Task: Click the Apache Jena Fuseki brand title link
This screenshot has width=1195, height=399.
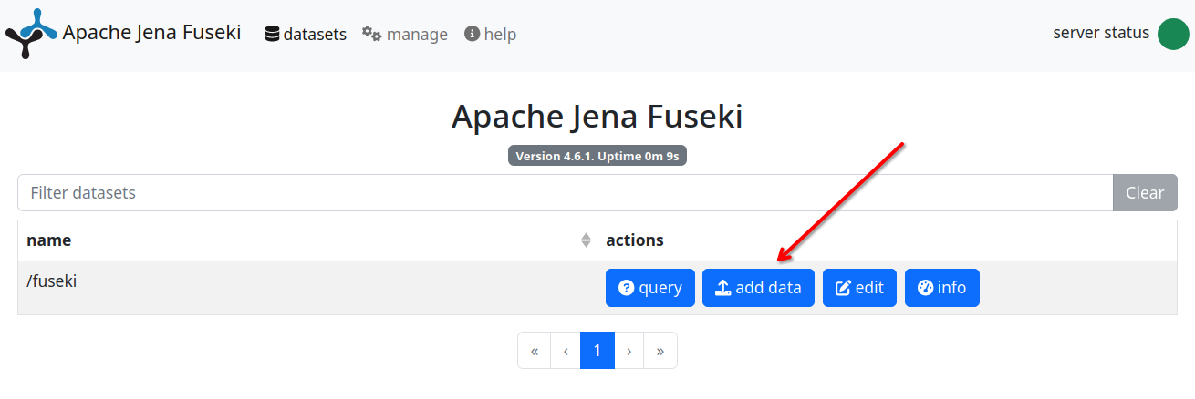Action: coord(151,33)
